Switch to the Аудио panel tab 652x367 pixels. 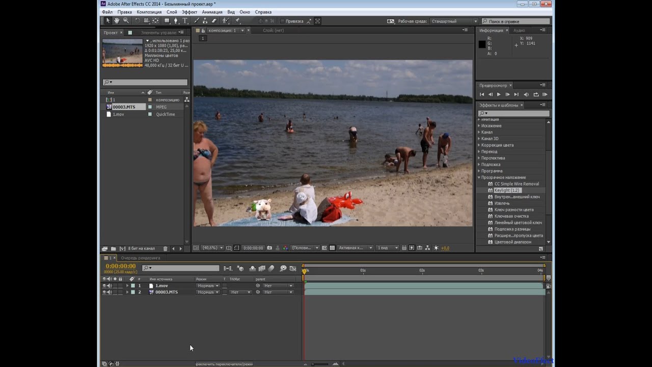point(519,31)
